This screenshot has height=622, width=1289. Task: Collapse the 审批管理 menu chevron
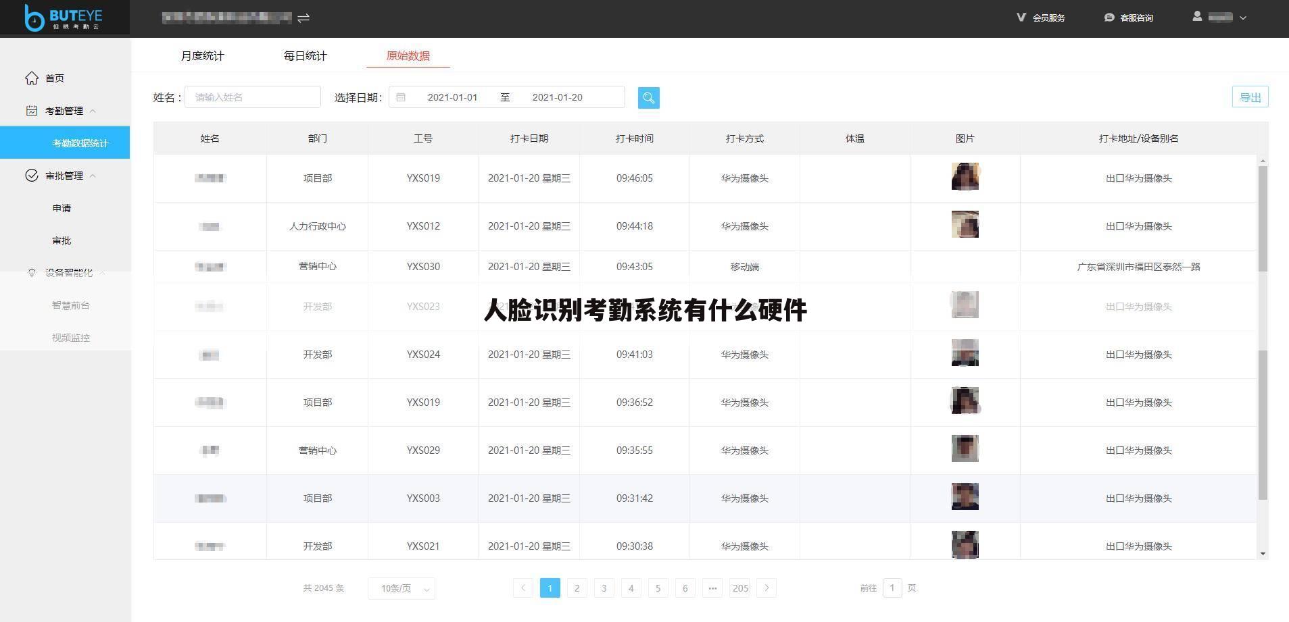93,176
